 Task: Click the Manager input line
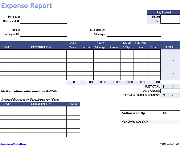134,35
